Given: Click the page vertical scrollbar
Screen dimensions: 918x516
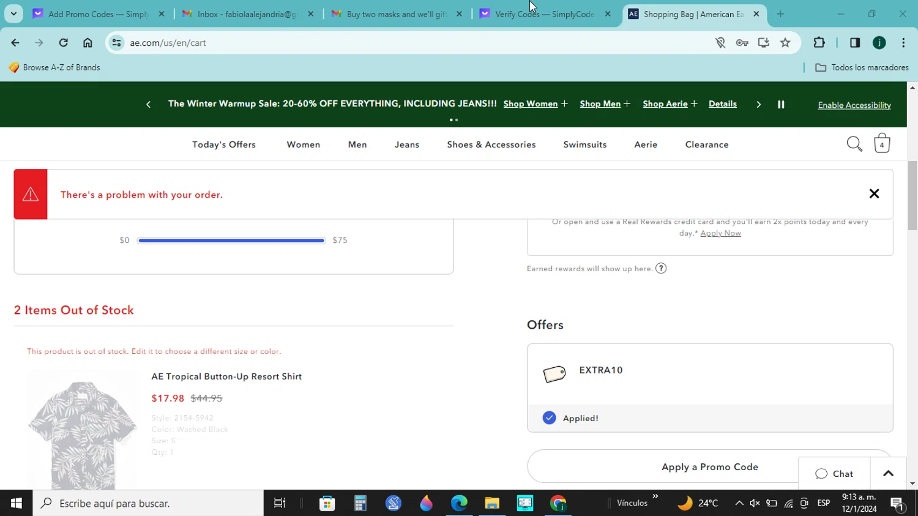Looking at the screenshot, I should point(912,196).
